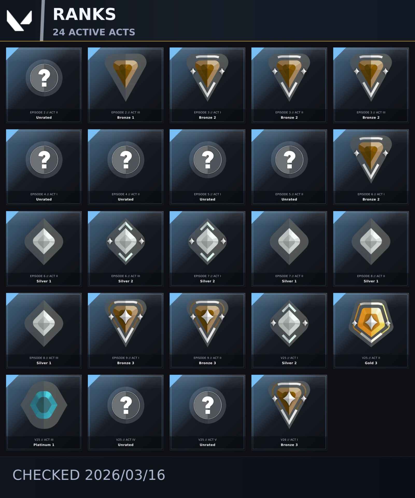Click the RANKS header title
Screen dimensions: 415x498
[84, 14]
